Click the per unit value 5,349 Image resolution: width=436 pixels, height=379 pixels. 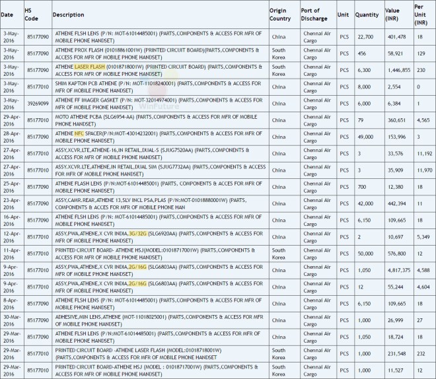click(423, 237)
